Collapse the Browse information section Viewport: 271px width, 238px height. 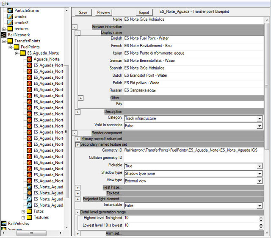[x=75, y=27]
